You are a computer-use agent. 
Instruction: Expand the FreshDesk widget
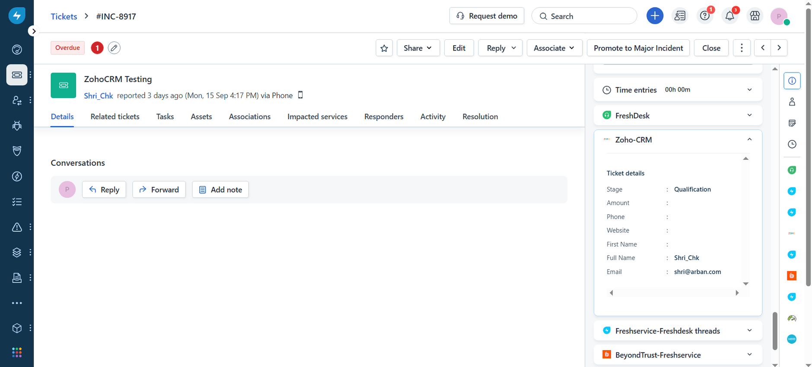678,115
